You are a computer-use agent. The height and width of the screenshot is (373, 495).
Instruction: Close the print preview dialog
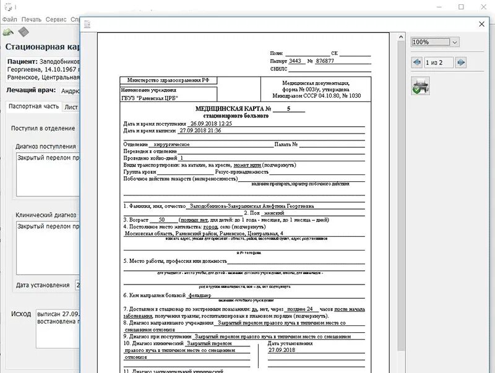point(481,24)
